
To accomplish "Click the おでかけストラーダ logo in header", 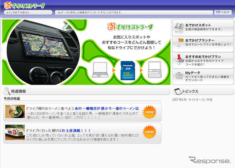I will coord(24,5).
